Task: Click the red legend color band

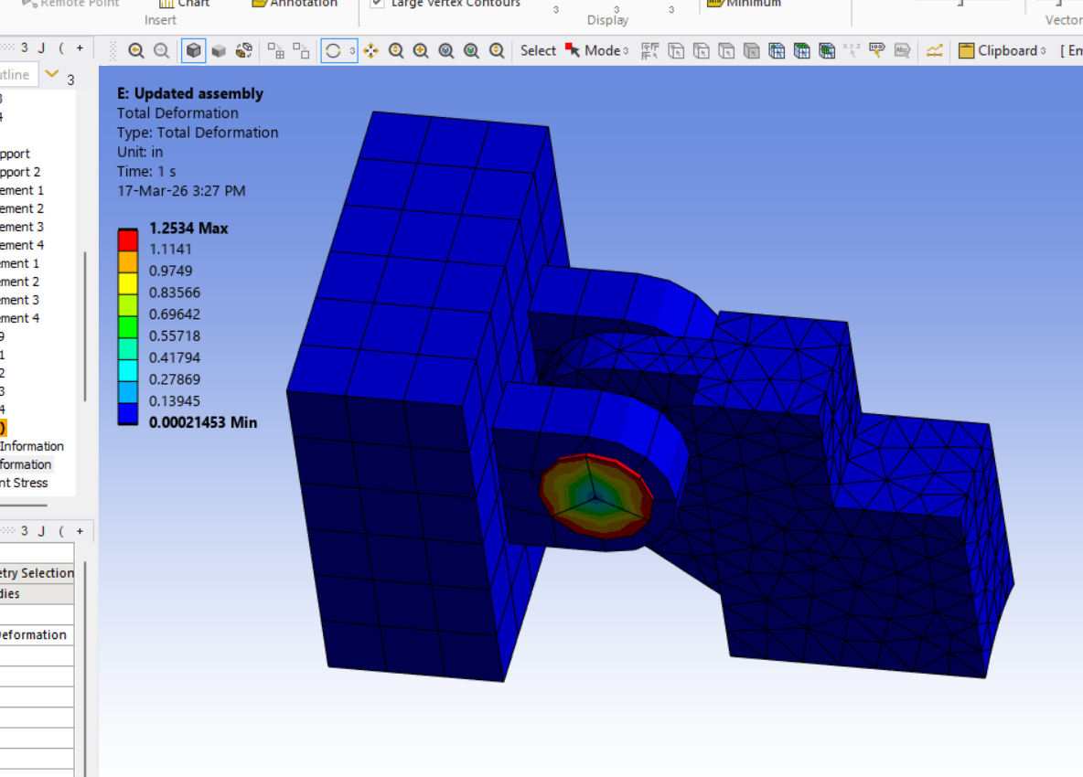Action: tap(127, 239)
